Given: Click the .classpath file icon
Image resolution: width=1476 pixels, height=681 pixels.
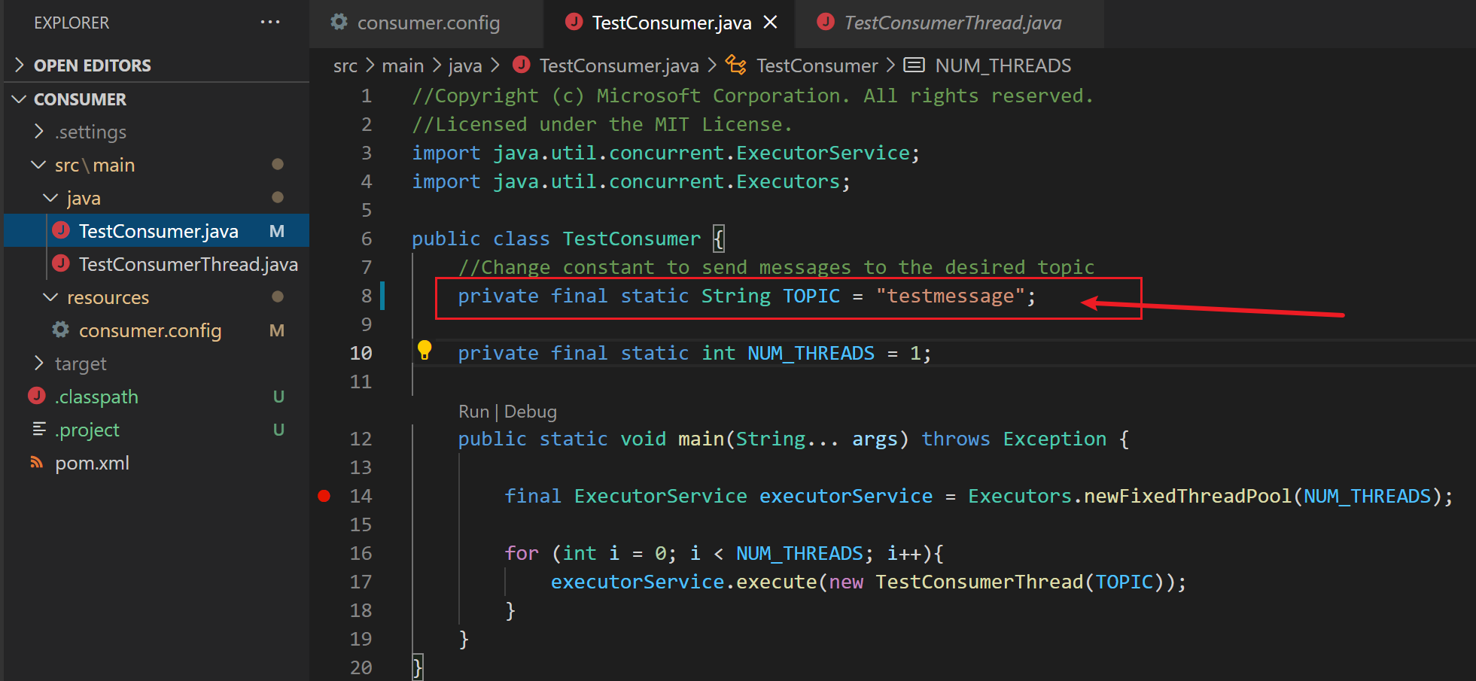Looking at the screenshot, I should tap(37, 396).
